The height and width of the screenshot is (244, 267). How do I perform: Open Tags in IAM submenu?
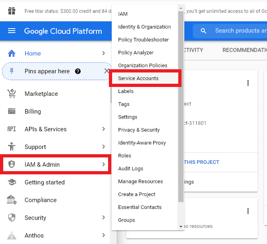(x=145, y=104)
